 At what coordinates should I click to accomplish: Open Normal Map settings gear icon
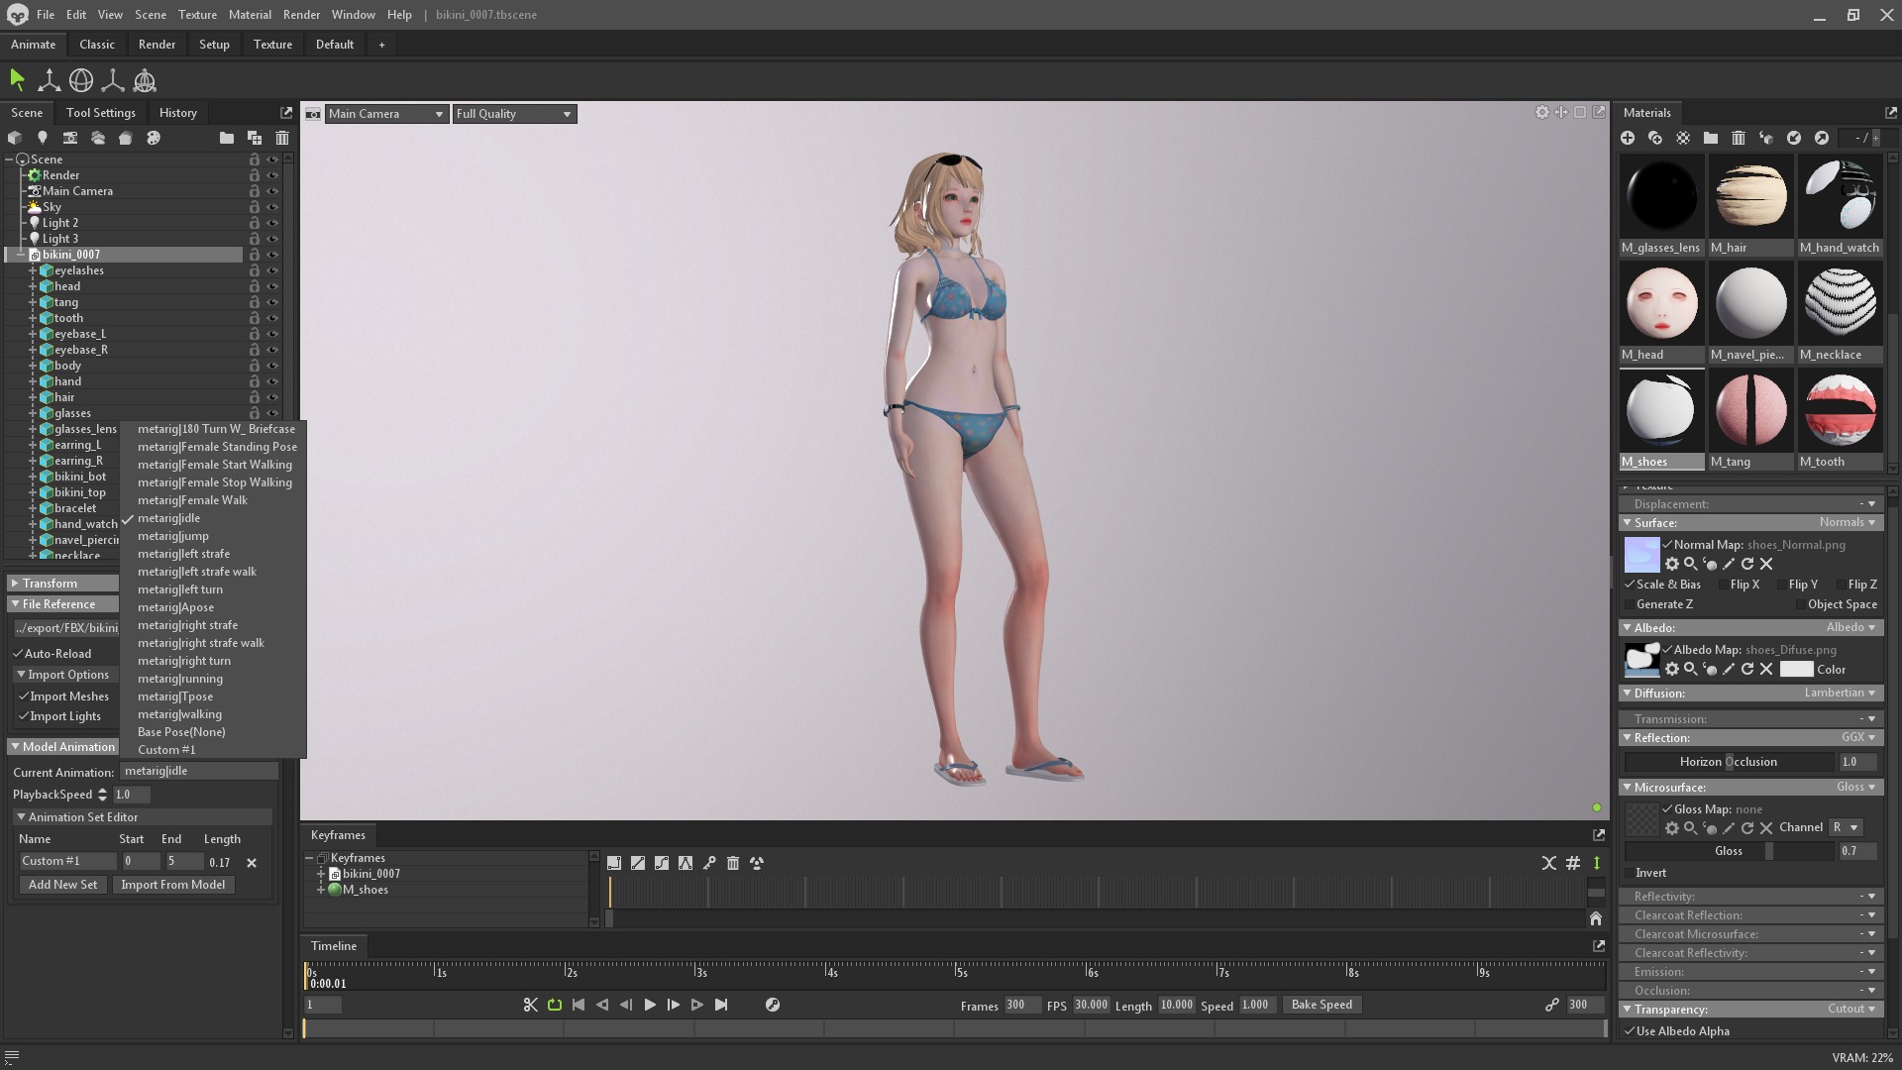tap(1672, 564)
